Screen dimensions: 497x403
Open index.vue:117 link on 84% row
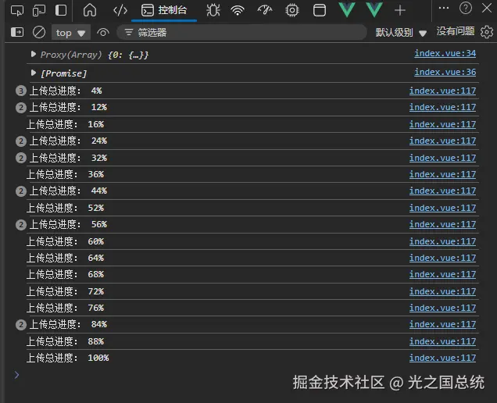tap(442, 324)
